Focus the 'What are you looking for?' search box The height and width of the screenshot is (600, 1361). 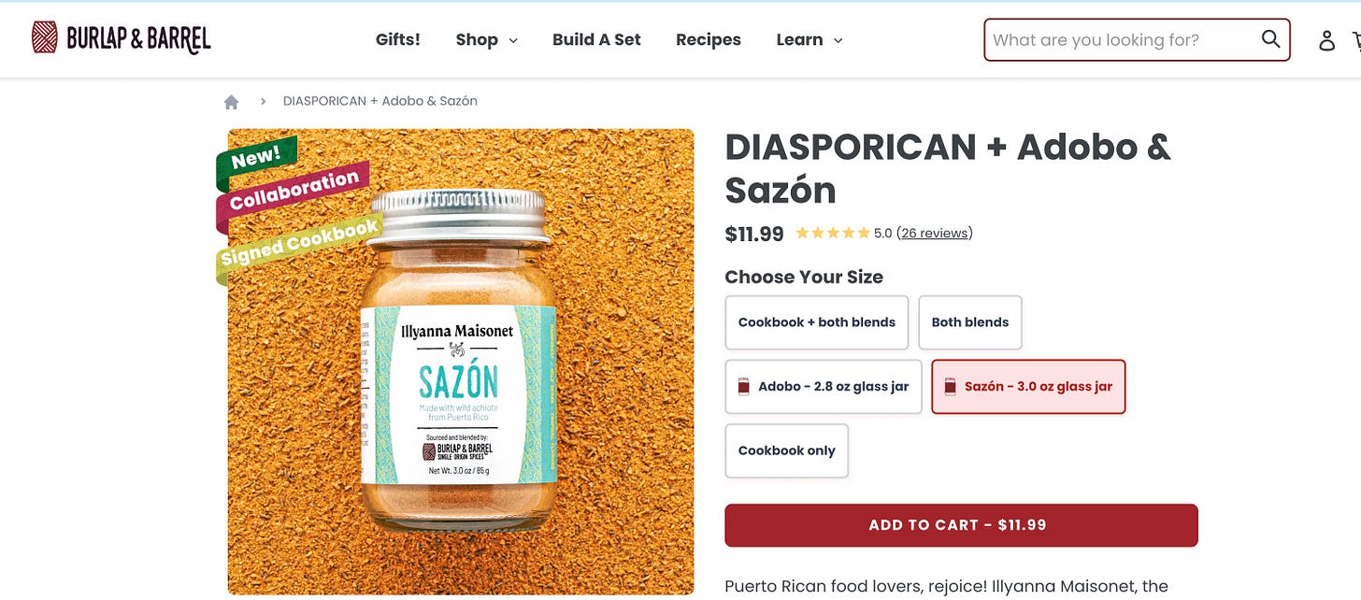[1122, 39]
